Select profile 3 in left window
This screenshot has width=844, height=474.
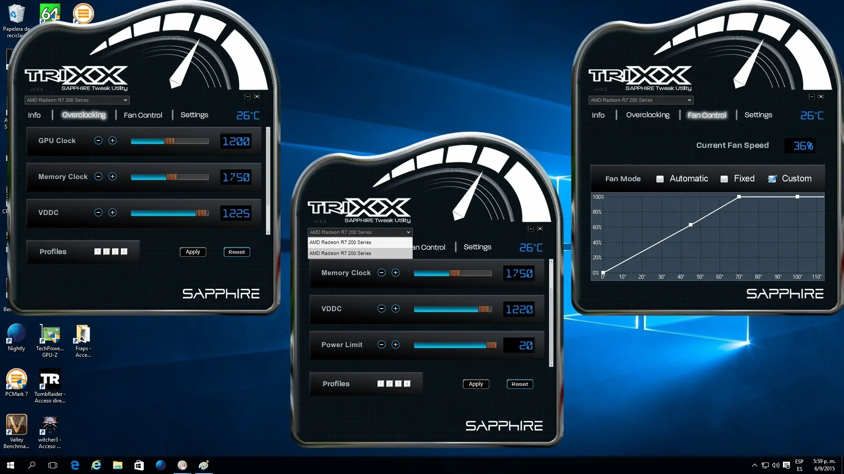(115, 251)
